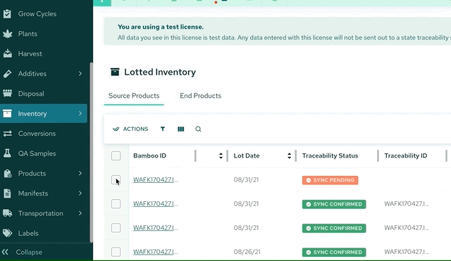
Task: Open the Labels section
Action: click(x=28, y=233)
